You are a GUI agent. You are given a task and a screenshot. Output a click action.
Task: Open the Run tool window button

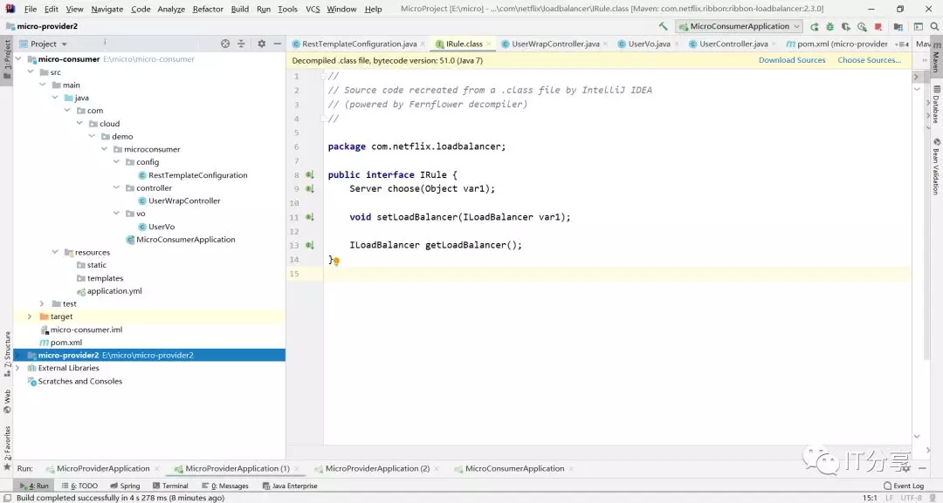tap(34, 486)
